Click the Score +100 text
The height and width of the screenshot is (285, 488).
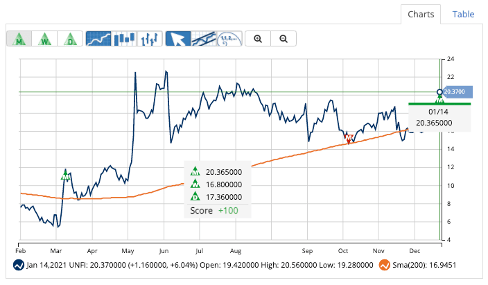(x=214, y=211)
